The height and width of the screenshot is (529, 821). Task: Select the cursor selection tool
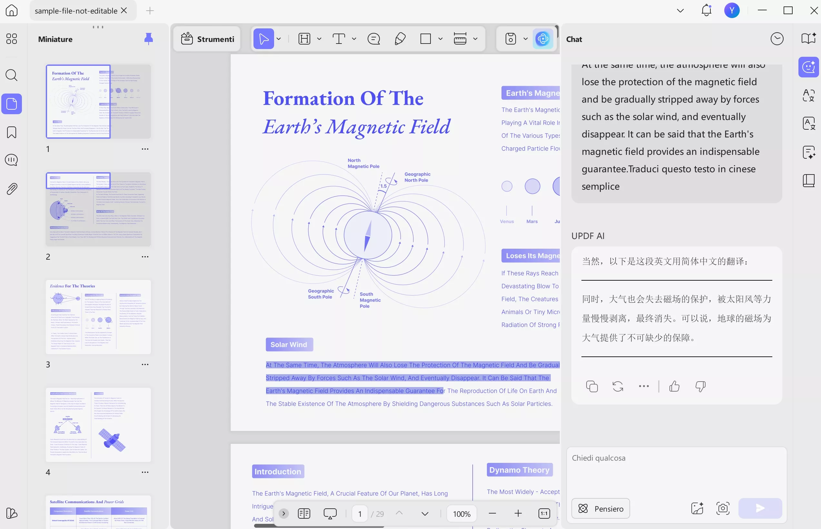tap(264, 39)
